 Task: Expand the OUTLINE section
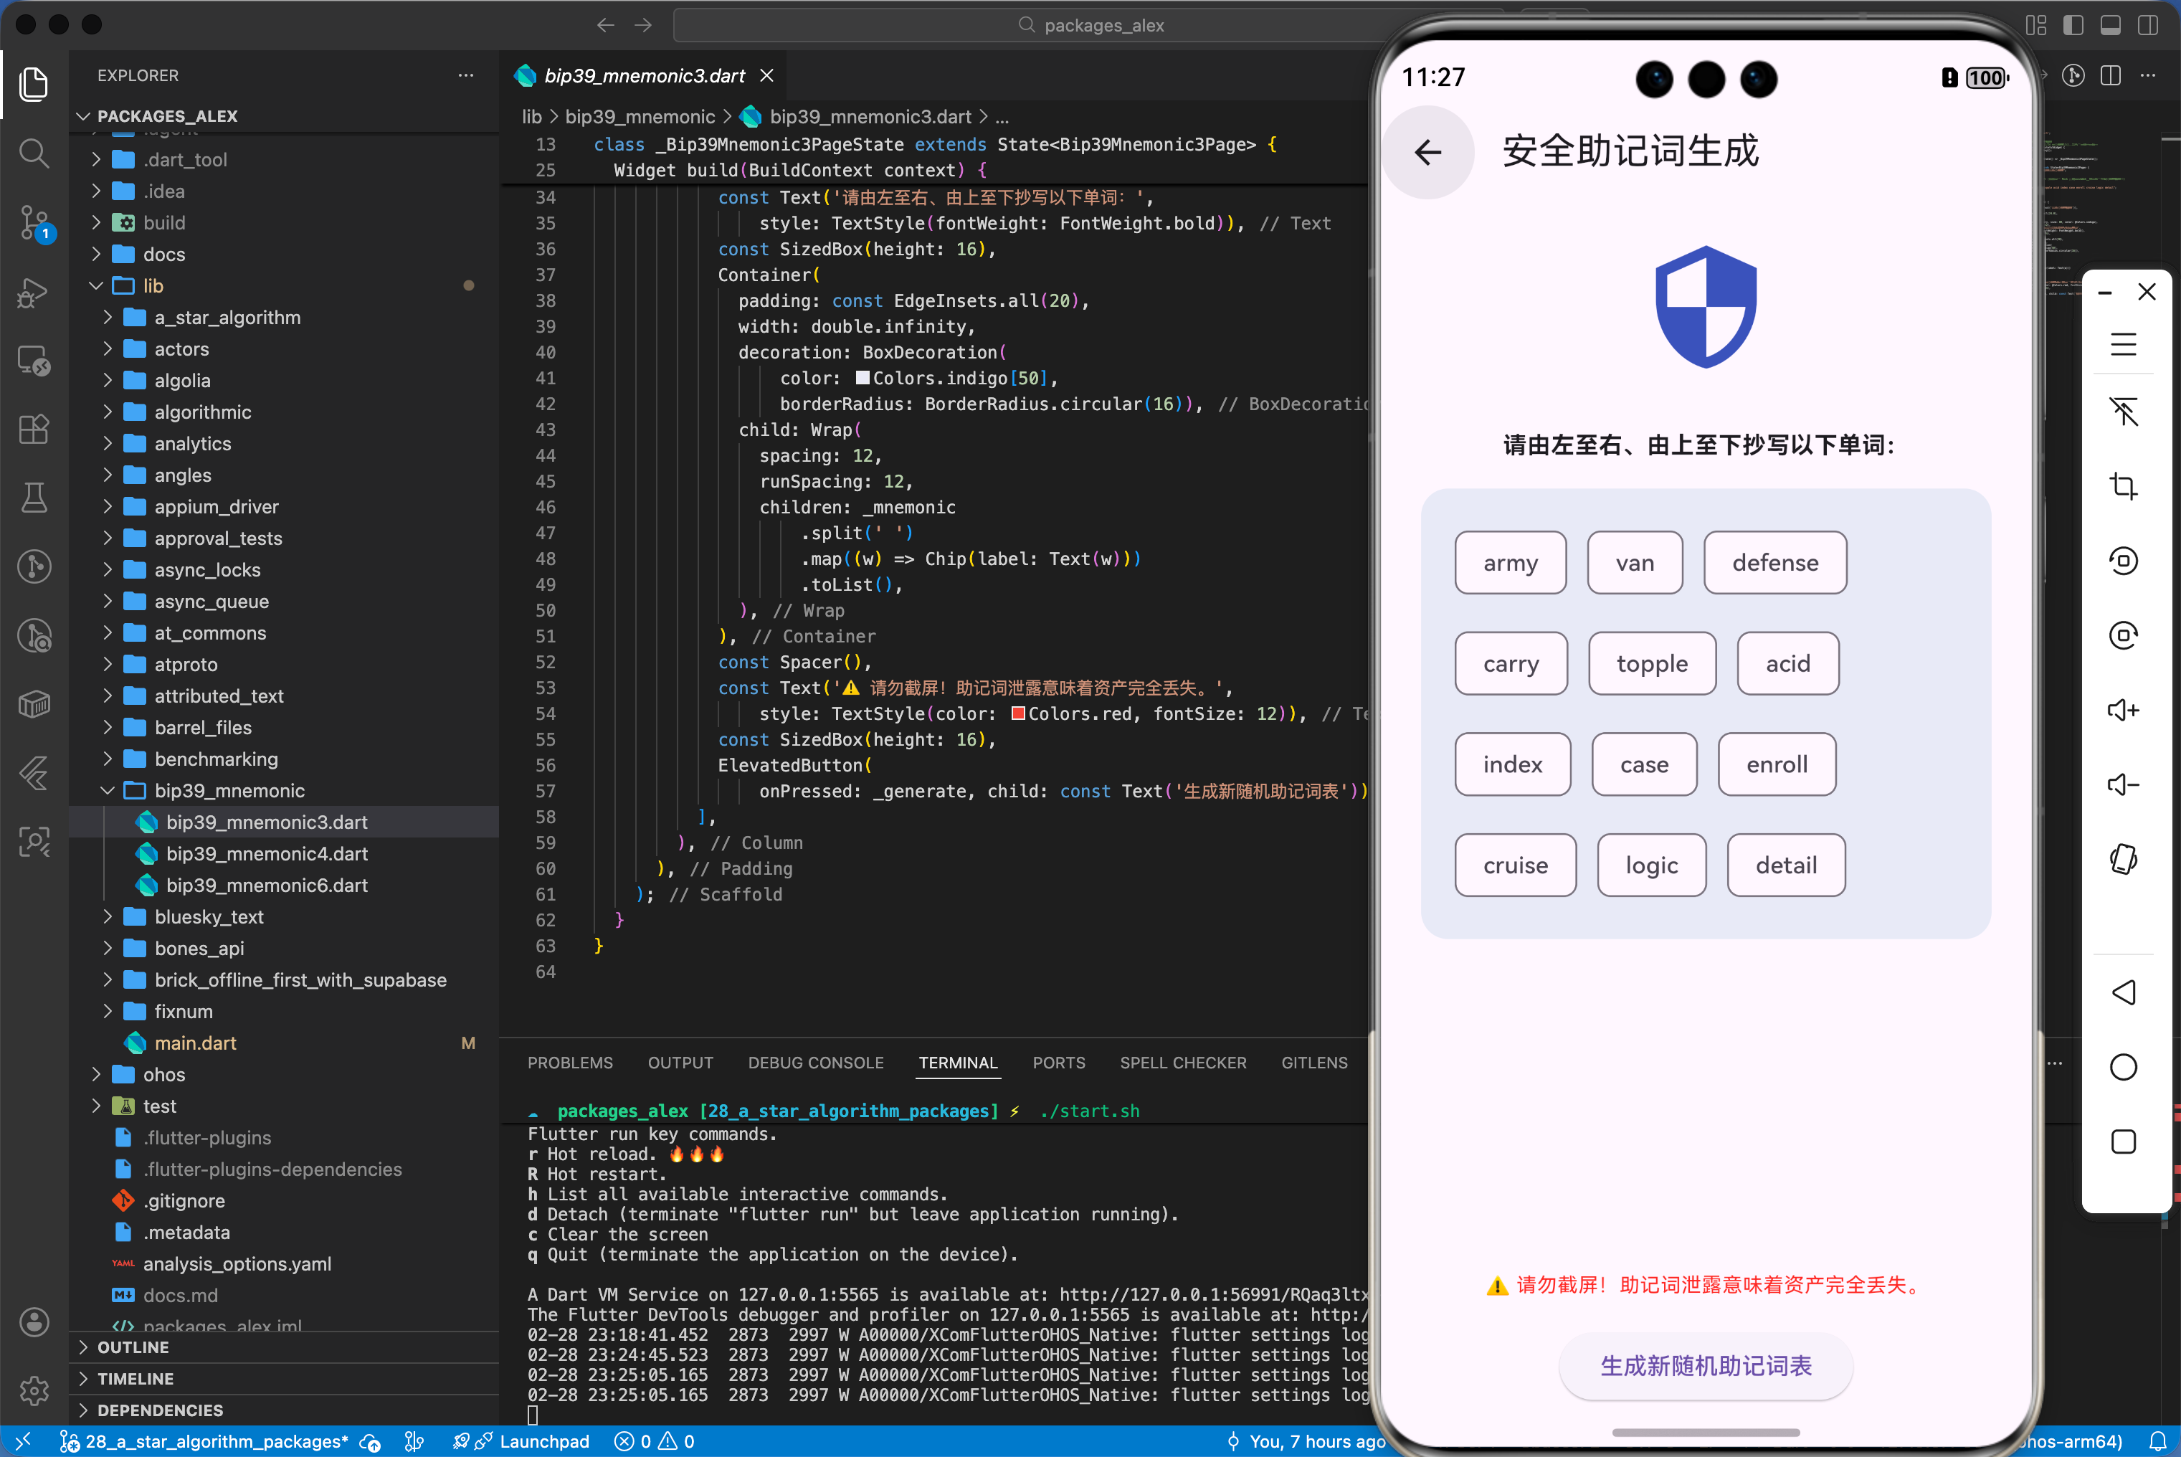133,1347
